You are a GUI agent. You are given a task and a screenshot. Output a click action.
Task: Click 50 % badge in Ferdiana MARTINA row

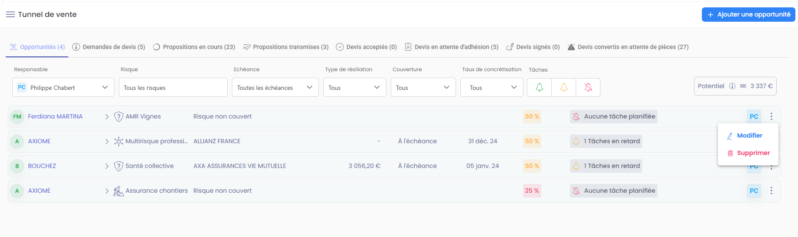(x=532, y=116)
